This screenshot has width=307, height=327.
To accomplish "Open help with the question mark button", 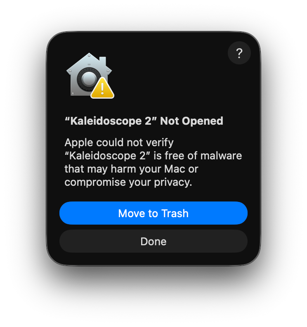I will pyautogui.click(x=239, y=53).
